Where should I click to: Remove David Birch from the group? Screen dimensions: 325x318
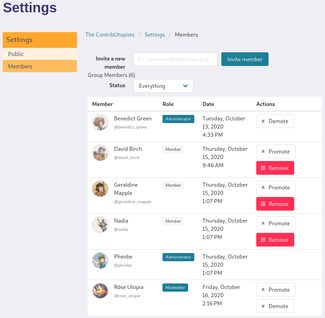point(275,168)
